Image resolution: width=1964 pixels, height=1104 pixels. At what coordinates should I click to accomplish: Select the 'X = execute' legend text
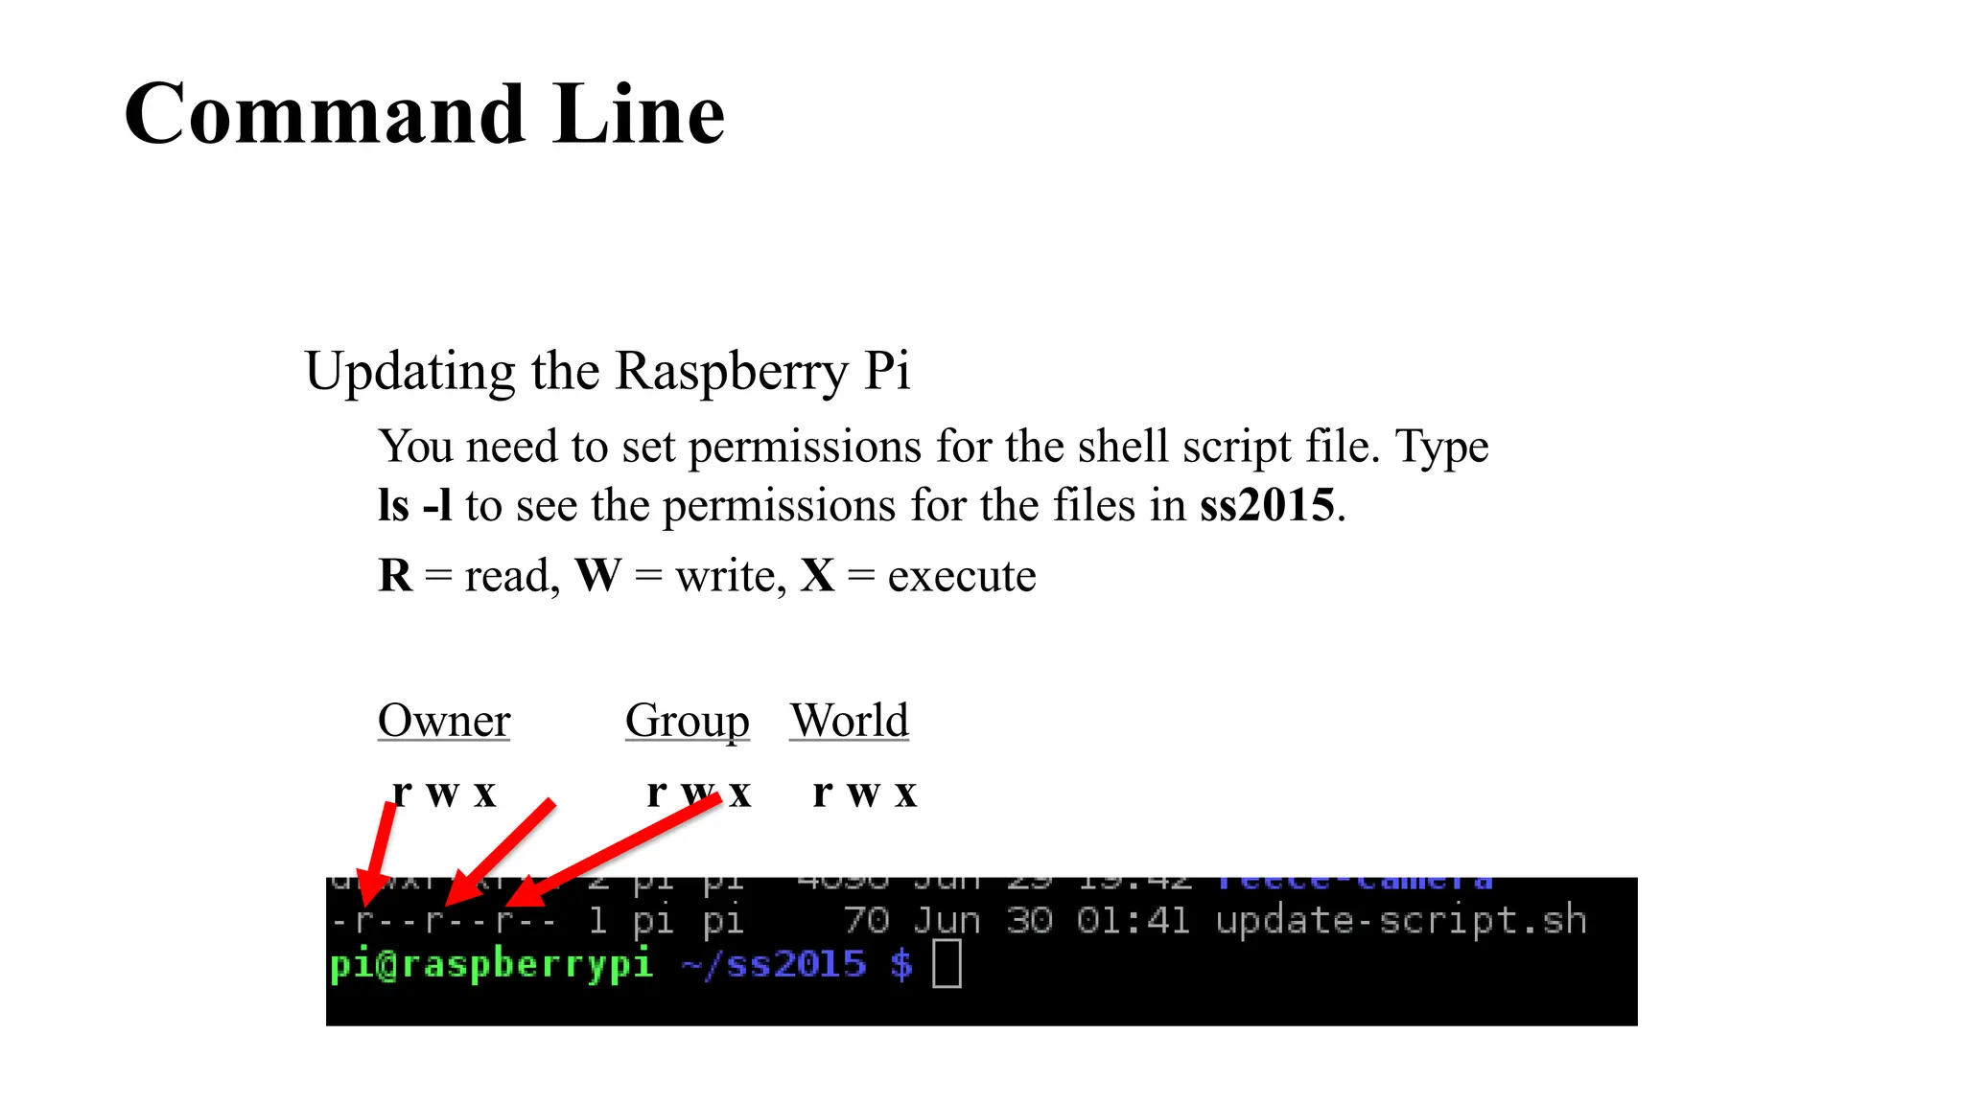(x=919, y=576)
